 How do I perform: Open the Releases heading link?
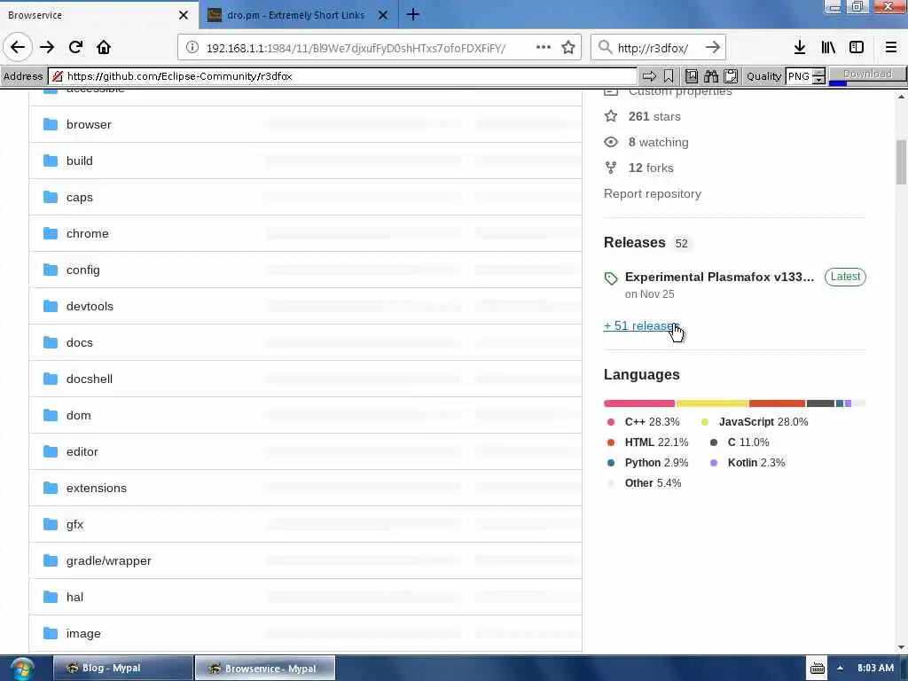point(634,243)
